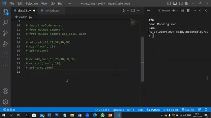Open the Extensions view
Screen dimensions: 211x118
point(5,54)
